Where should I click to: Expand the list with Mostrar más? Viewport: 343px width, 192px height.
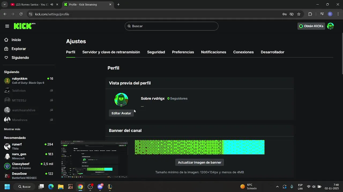pyautogui.click(x=12, y=129)
